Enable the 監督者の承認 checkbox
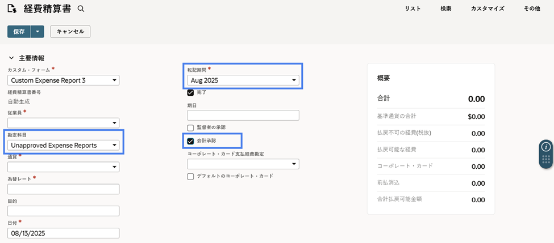Screen dimensions: 554x243 pos(190,127)
